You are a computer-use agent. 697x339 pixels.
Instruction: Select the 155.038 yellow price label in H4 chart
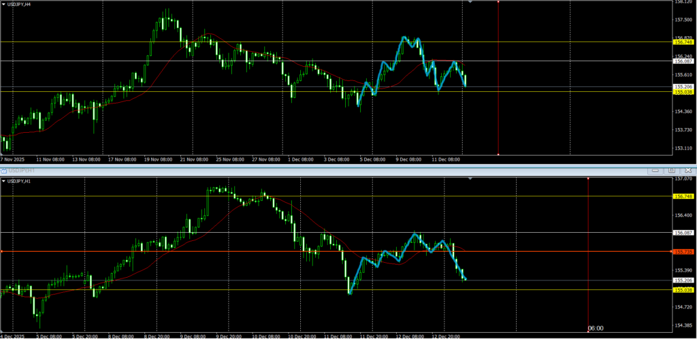point(683,92)
